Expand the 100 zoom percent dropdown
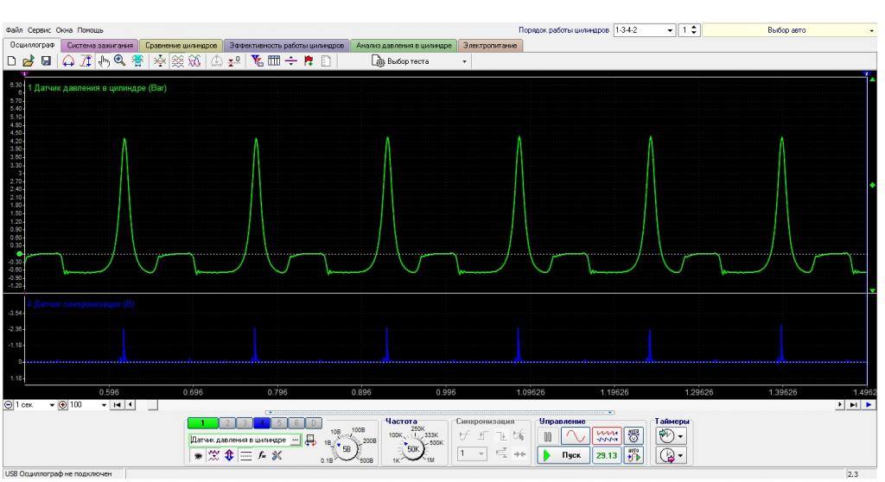The width and height of the screenshot is (885, 482). click(104, 404)
